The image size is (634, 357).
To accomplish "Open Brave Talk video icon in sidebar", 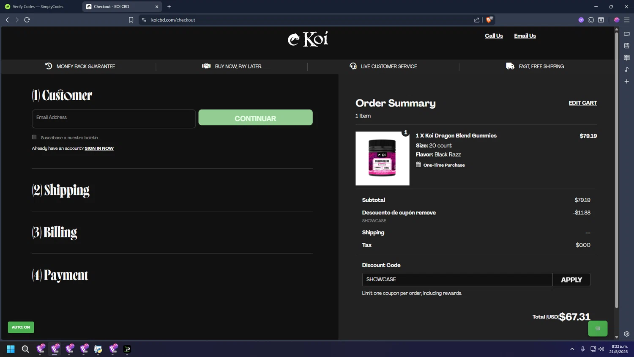I will (x=627, y=34).
